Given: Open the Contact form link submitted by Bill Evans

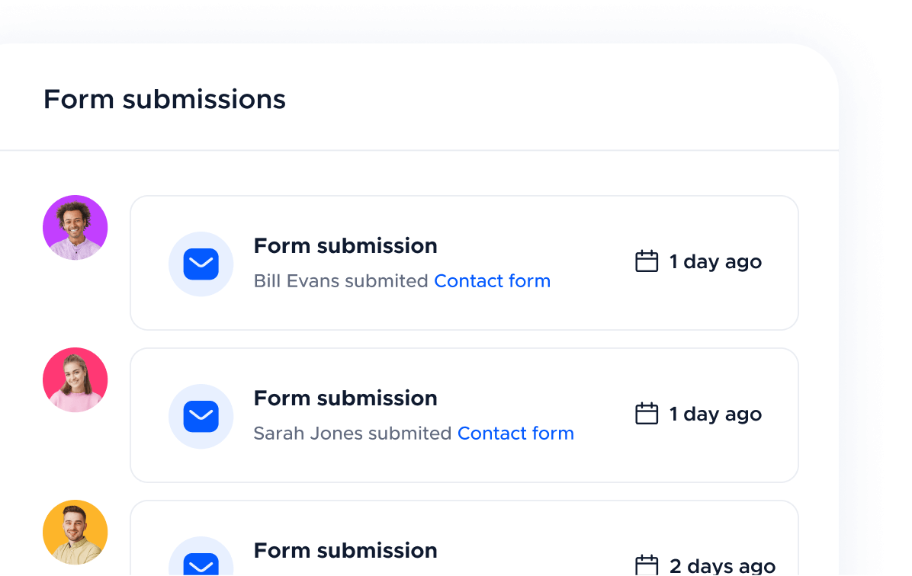Looking at the screenshot, I should click(492, 281).
